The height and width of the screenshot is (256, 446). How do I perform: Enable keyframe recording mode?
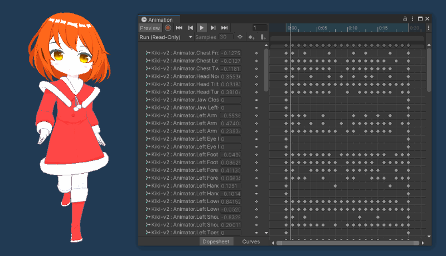pos(168,28)
